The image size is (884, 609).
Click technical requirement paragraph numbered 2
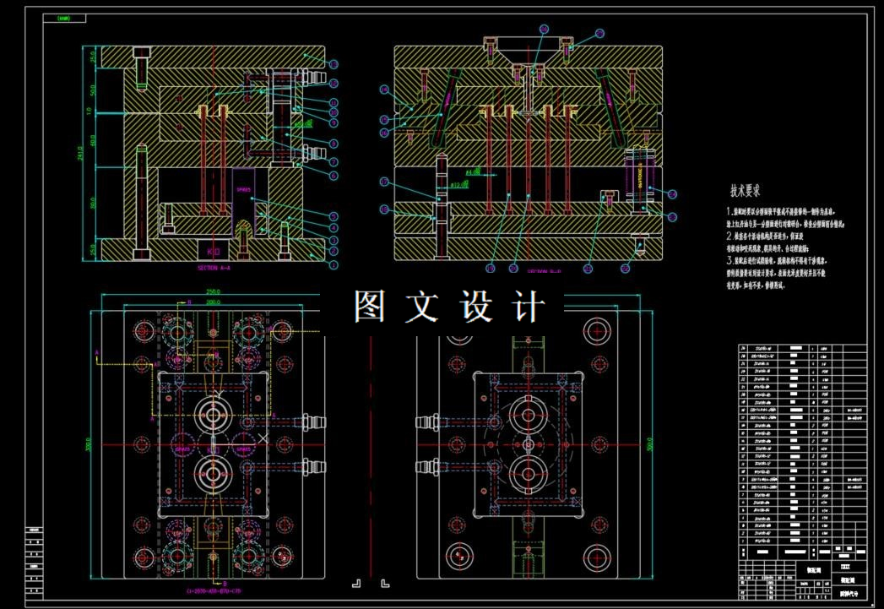(x=767, y=242)
